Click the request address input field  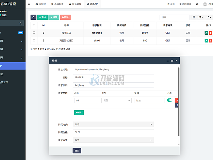113,69
